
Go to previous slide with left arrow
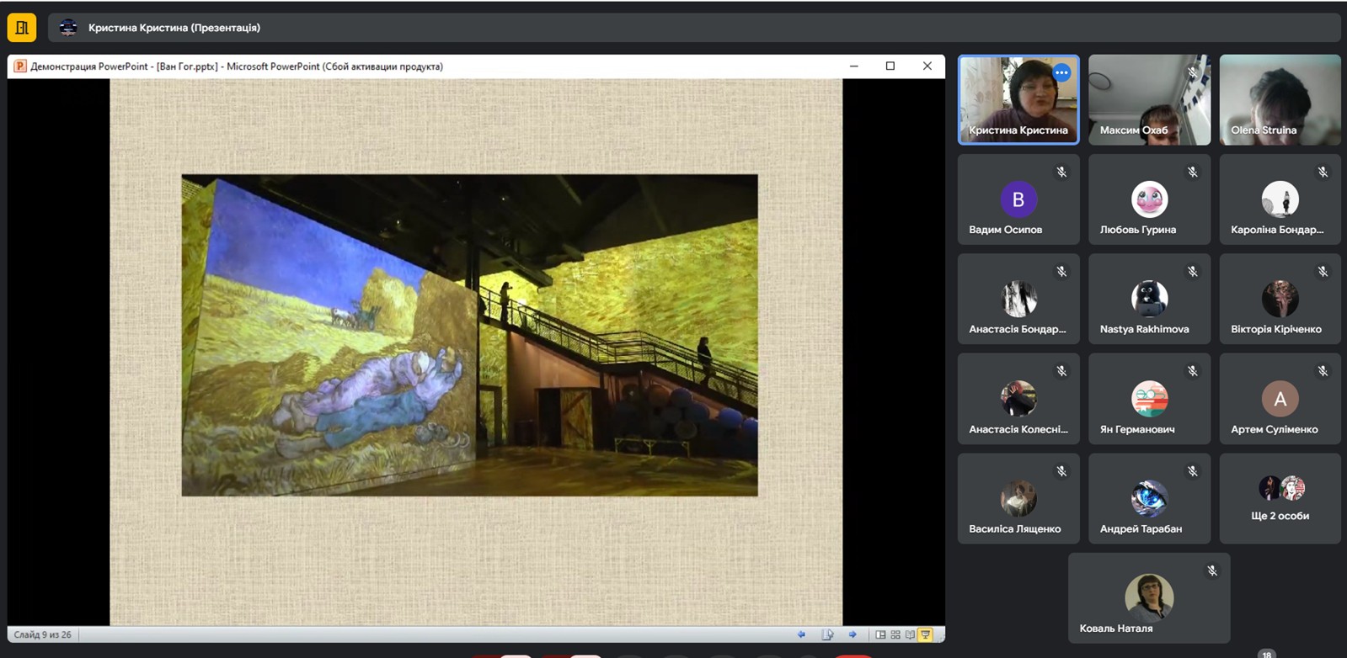[801, 634]
